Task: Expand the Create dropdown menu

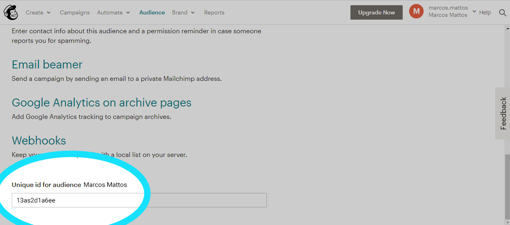Action: click(38, 12)
